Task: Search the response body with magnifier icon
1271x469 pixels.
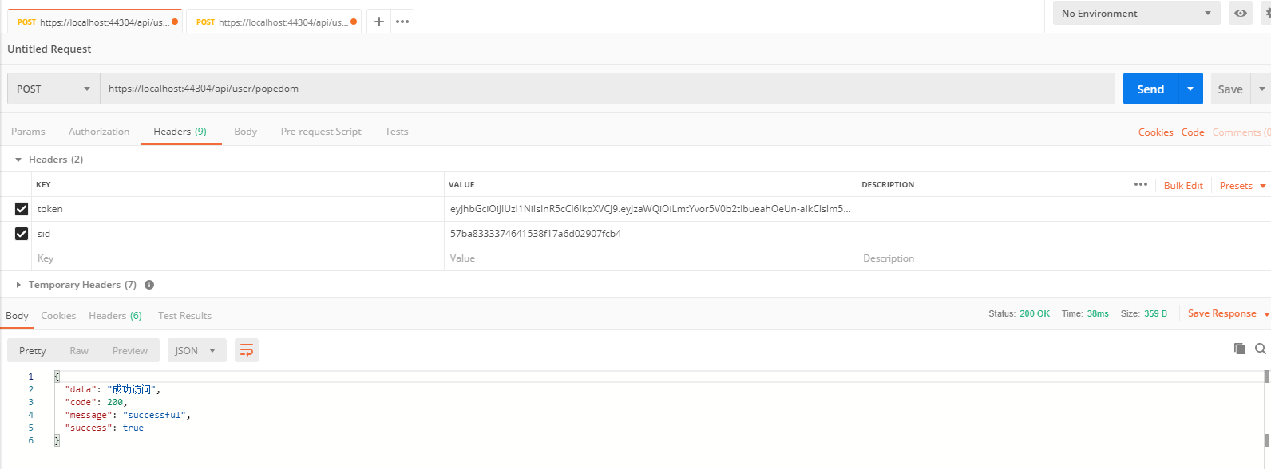Action: (x=1261, y=349)
